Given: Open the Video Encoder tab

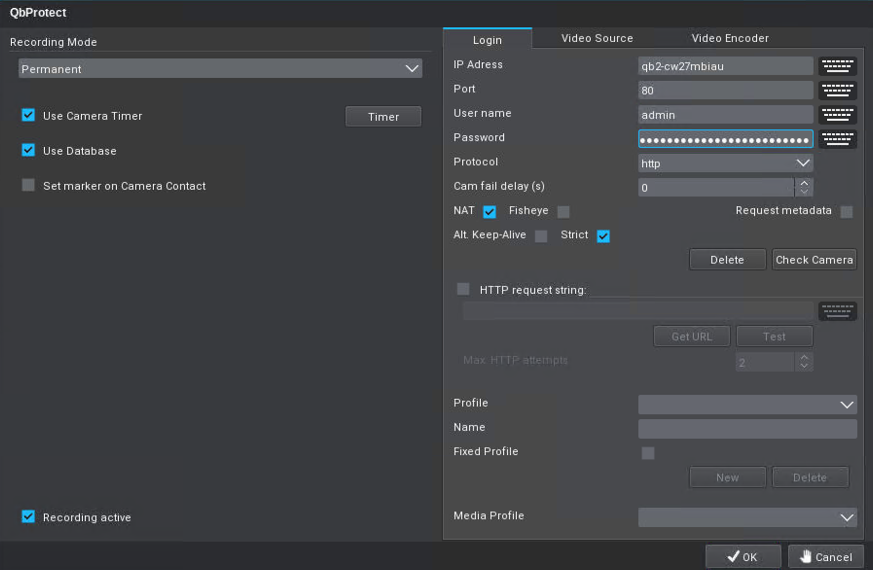Looking at the screenshot, I should click(730, 38).
